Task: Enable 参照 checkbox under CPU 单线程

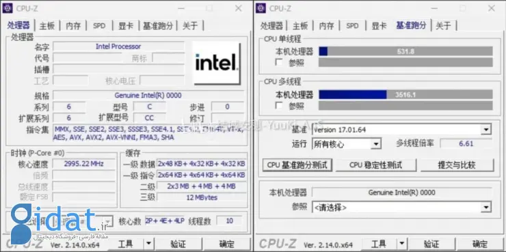Action: (x=279, y=62)
